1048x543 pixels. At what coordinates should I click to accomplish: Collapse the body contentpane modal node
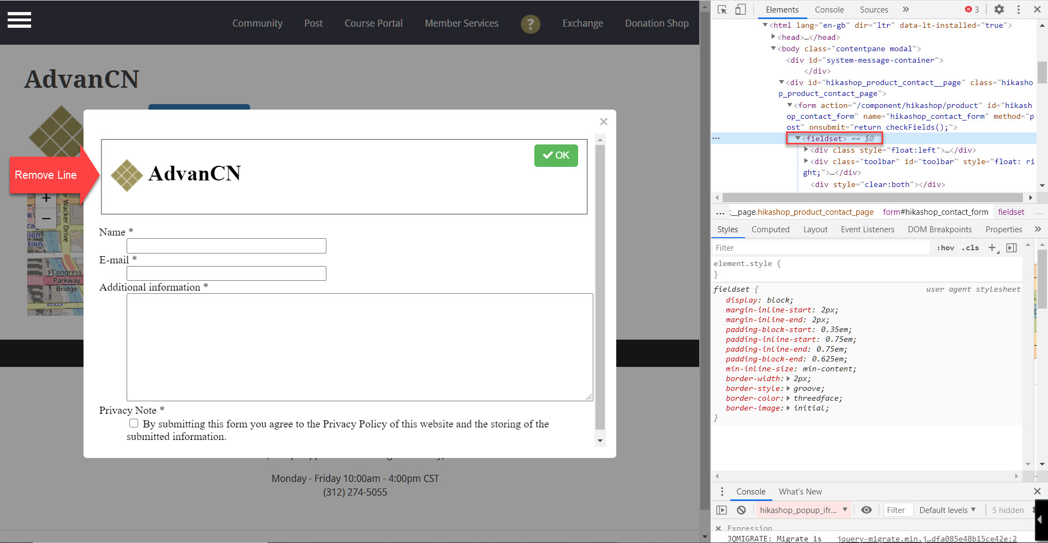(773, 49)
